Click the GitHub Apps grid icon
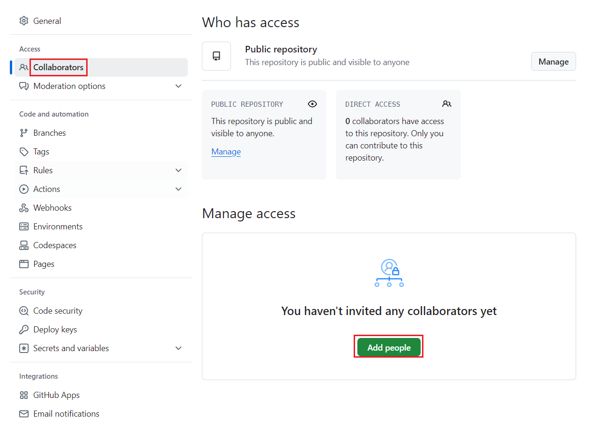Viewport: 593px width, 426px height. [x=24, y=395]
